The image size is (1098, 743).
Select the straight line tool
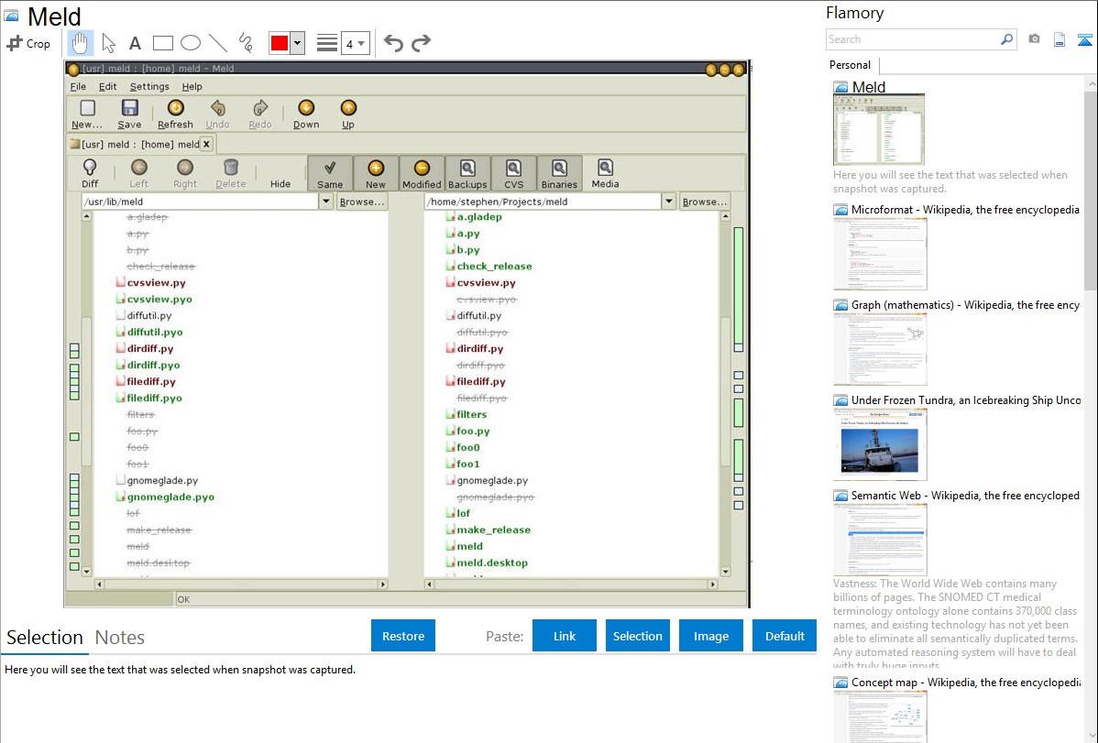coord(218,43)
